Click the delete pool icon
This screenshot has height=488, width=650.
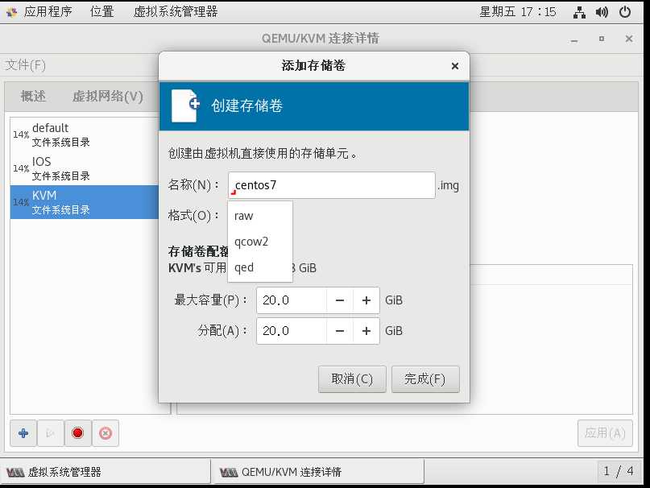[x=106, y=433]
